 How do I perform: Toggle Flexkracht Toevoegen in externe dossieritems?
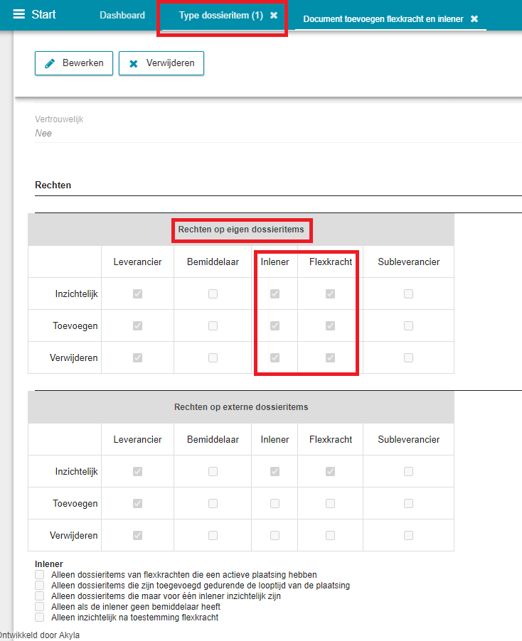[330, 503]
